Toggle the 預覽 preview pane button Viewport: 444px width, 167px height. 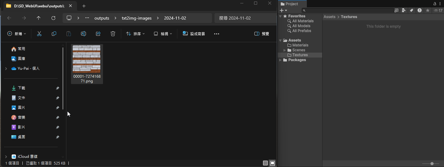[262, 34]
